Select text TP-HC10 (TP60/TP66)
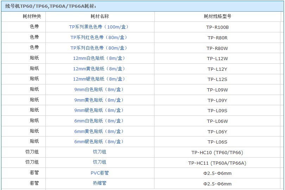 pos(217,153)
